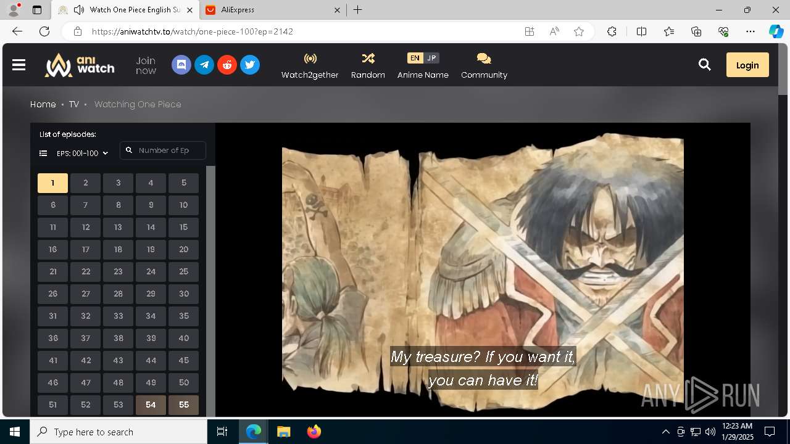Viewport: 790px width, 444px height.
Task: Add this page to favorites star
Action: pos(579,31)
